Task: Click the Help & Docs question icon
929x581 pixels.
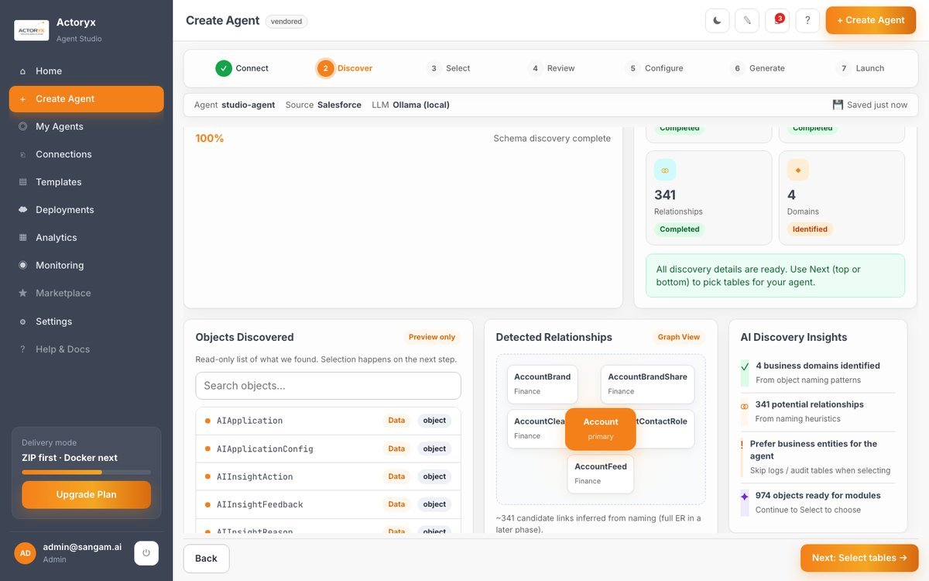Action: tap(22, 349)
